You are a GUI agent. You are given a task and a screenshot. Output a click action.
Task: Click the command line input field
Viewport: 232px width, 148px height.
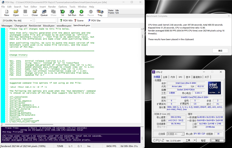[x=46, y=20]
